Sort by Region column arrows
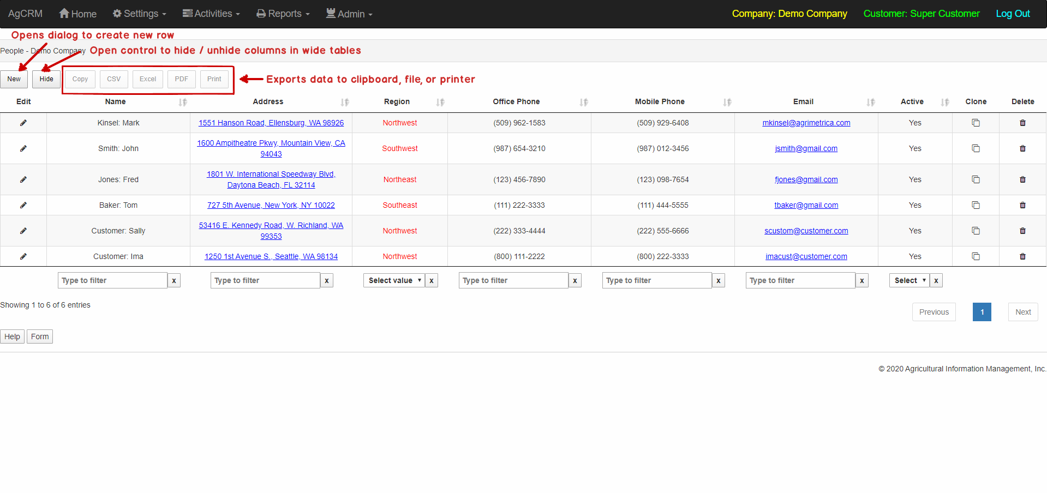Screen dimensions: 1047x493 pyautogui.click(x=440, y=102)
